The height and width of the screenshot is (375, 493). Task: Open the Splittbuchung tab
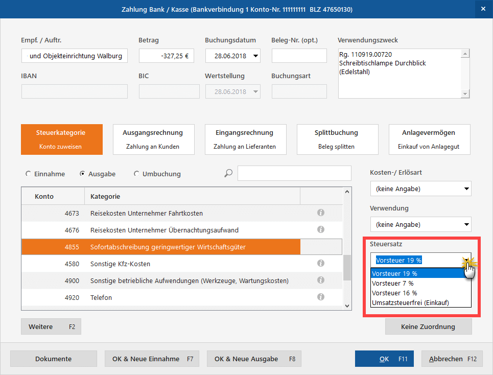(x=337, y=139)
